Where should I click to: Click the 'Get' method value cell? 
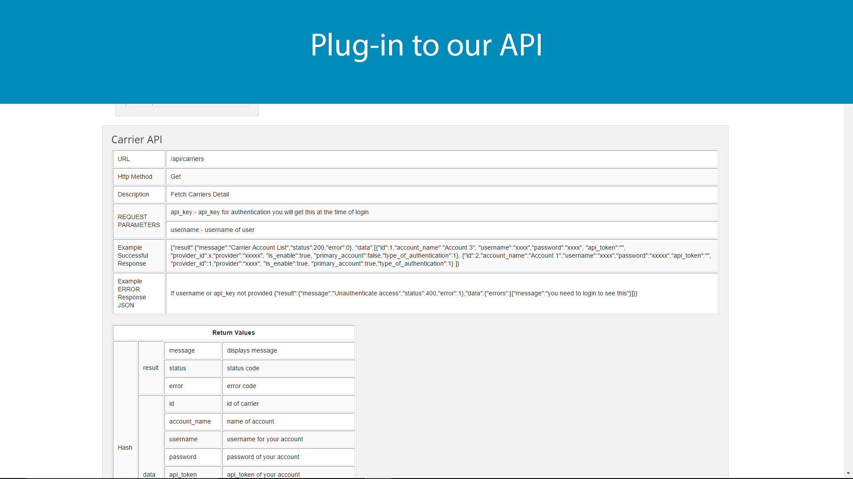(175, 177)
